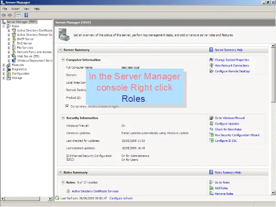Click the Show/Hide Console Tree toolbar icon
Screen dimensions: 276x207
[x=18, y=15]
